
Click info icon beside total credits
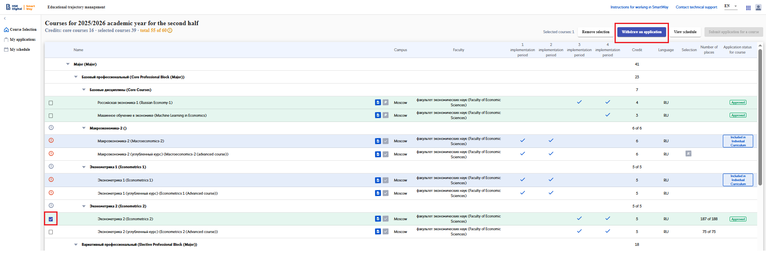(x=170, y=30)
